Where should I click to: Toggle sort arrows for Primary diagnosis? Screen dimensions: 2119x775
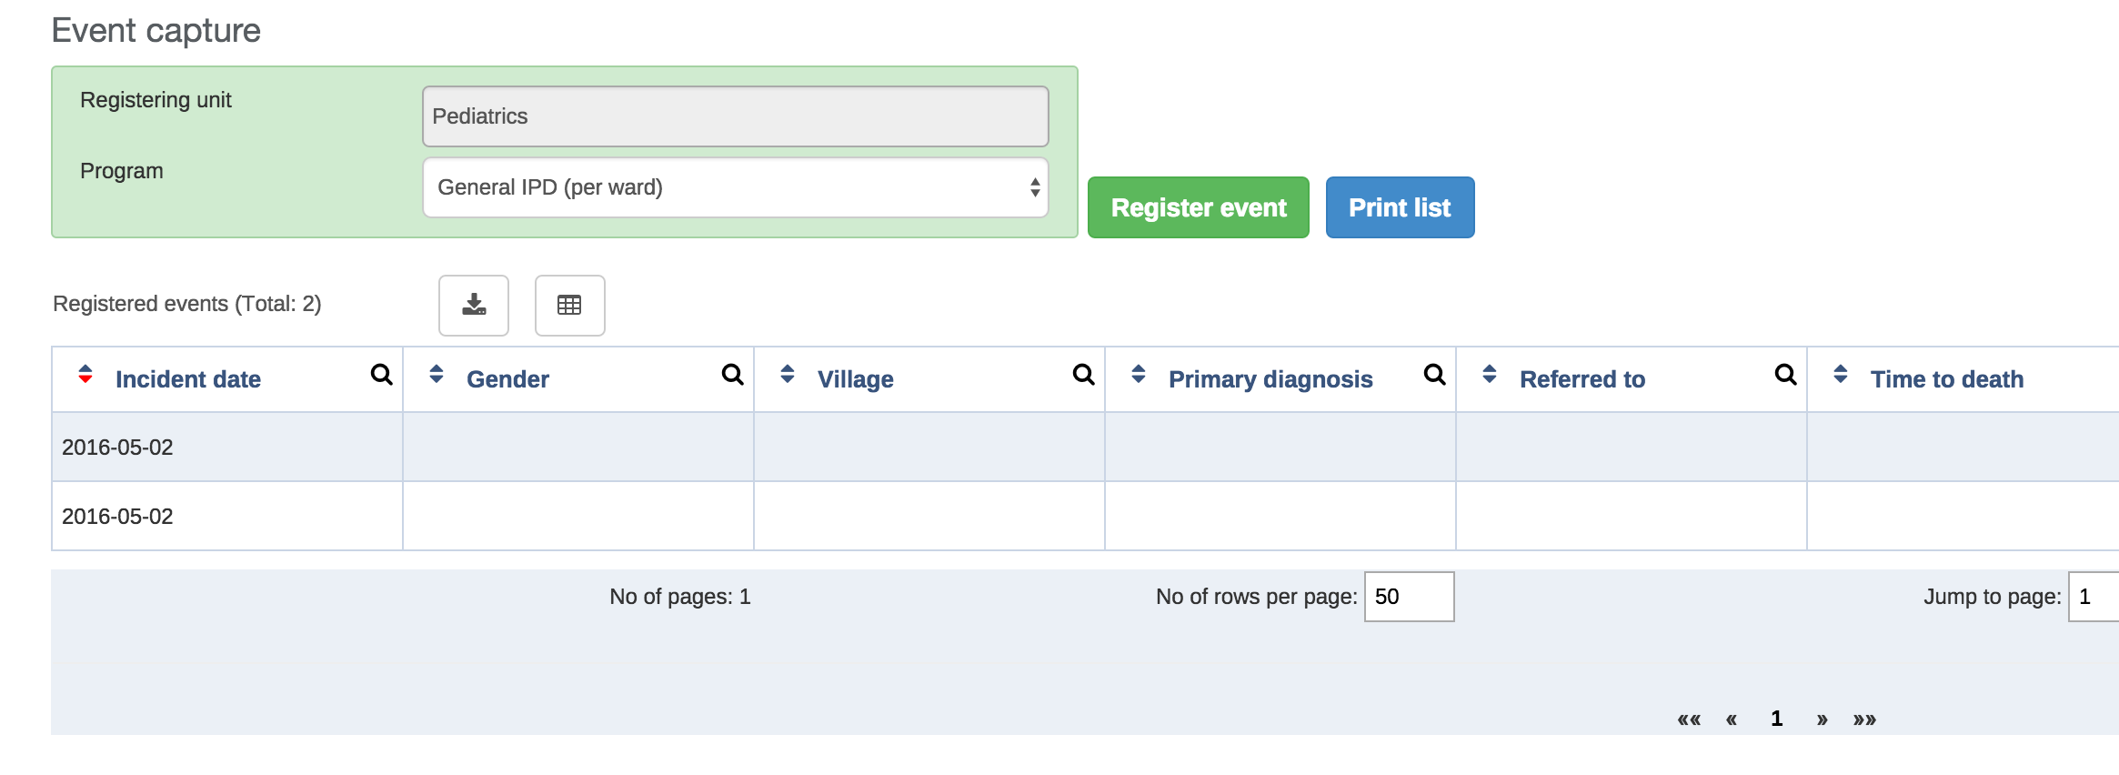click(x=1139, y=374)
